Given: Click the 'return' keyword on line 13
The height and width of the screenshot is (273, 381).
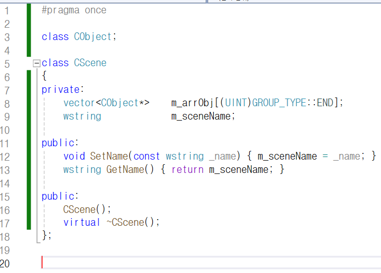Looking at the screenshot, I should [187, 170].
